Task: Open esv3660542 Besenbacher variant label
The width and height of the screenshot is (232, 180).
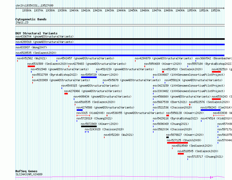Action: (x=214, y=58)
